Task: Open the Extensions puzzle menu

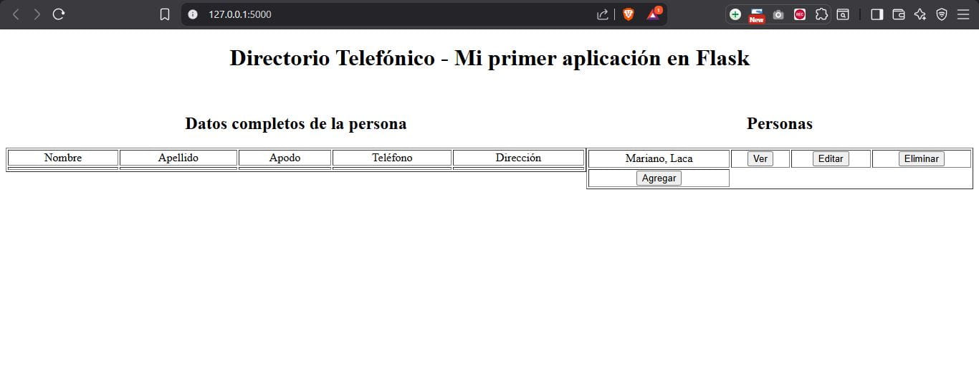Action: (x=822, y=14)
